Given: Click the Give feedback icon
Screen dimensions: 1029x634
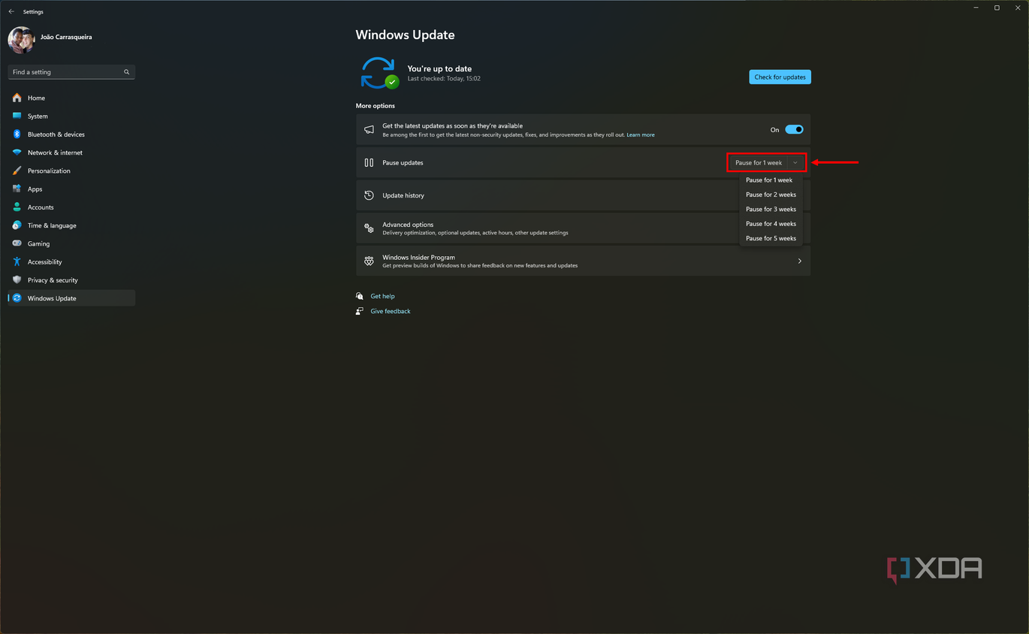Looking at the screenshot, I should 360,311.
